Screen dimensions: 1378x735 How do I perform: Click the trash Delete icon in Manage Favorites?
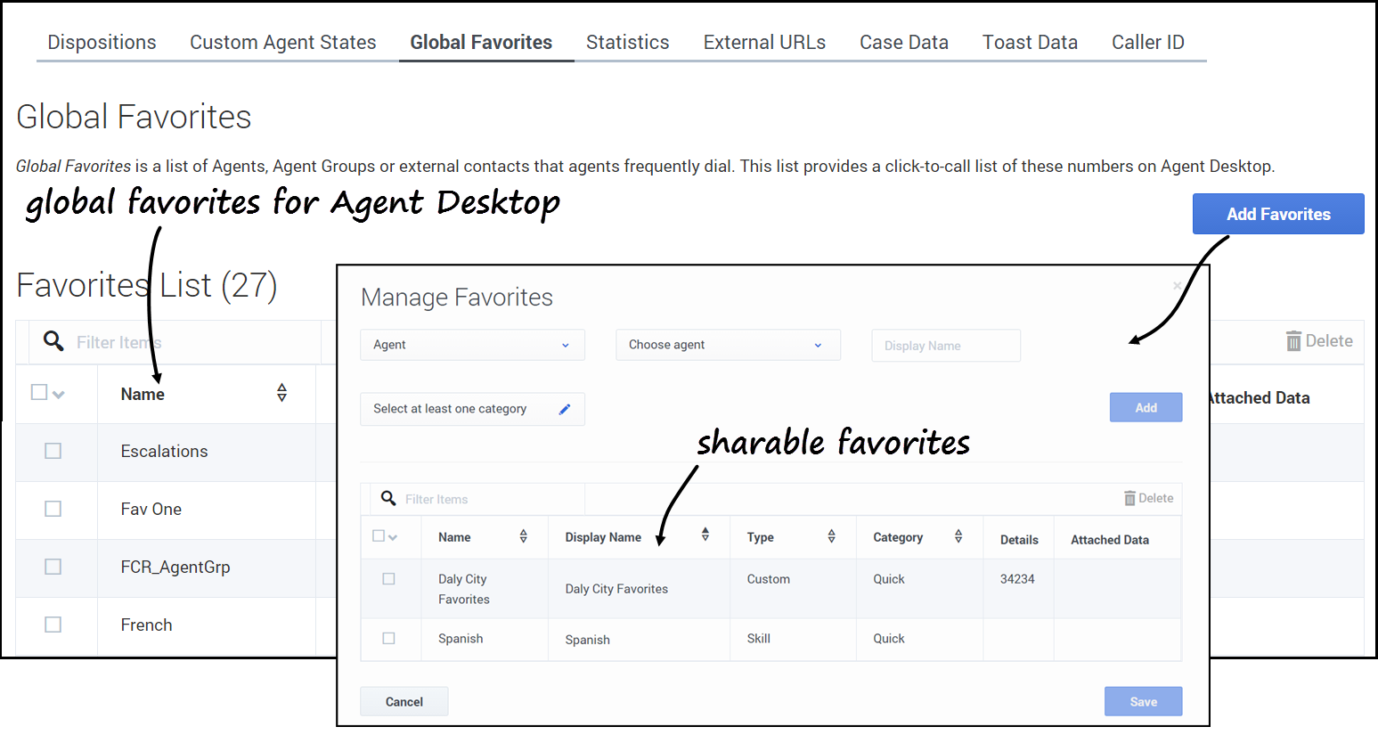coord(1129,498)
